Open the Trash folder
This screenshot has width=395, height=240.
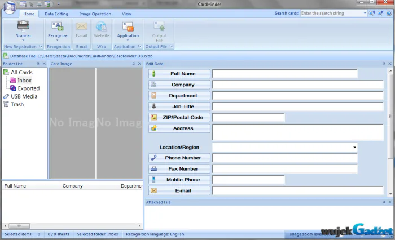(17, 104)
